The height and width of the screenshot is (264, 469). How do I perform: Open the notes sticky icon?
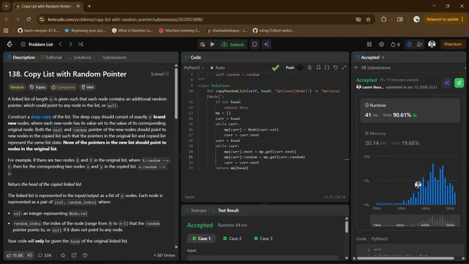click(255, 44)
